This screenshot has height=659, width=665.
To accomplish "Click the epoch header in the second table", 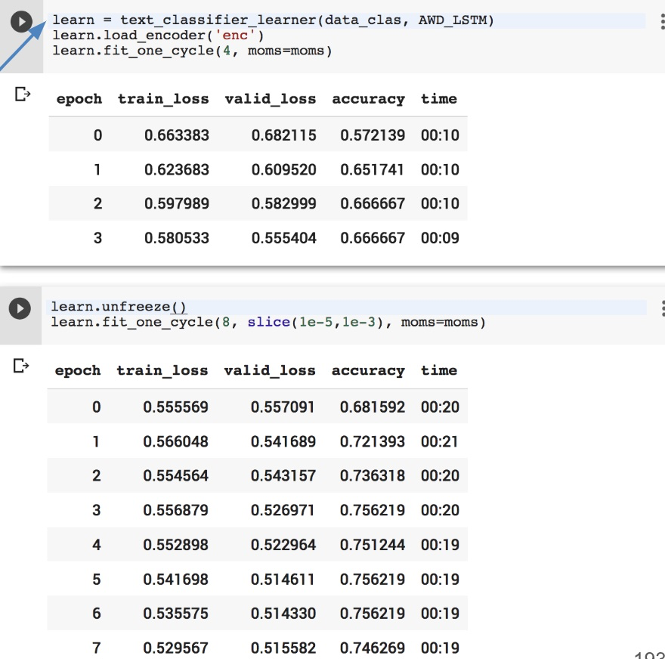I will pos(78,370).
